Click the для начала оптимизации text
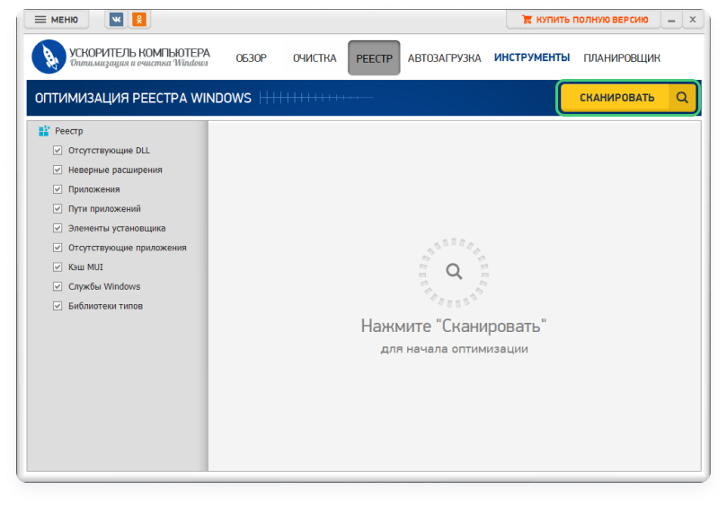This screenshot has height=506, width=727. (455, 349)
